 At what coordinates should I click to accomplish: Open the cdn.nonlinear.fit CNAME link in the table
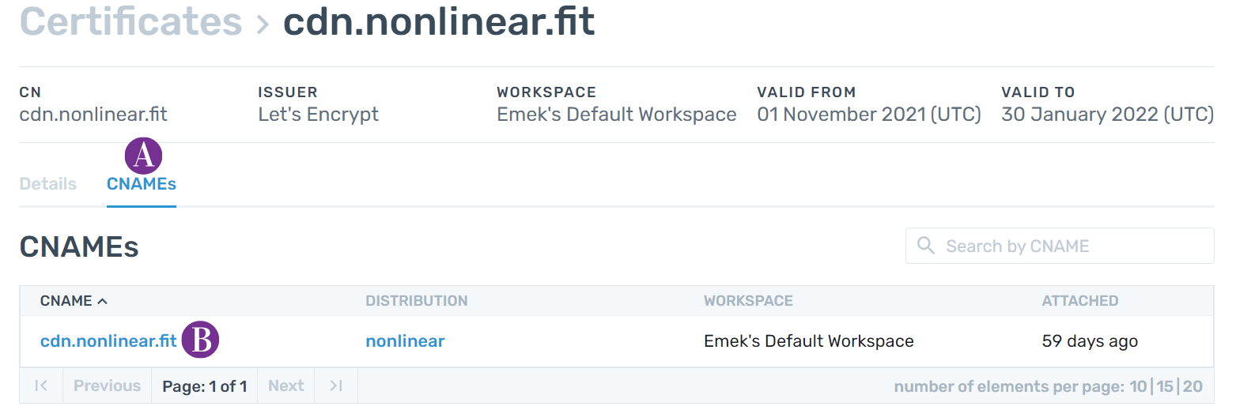click(109, 341)
